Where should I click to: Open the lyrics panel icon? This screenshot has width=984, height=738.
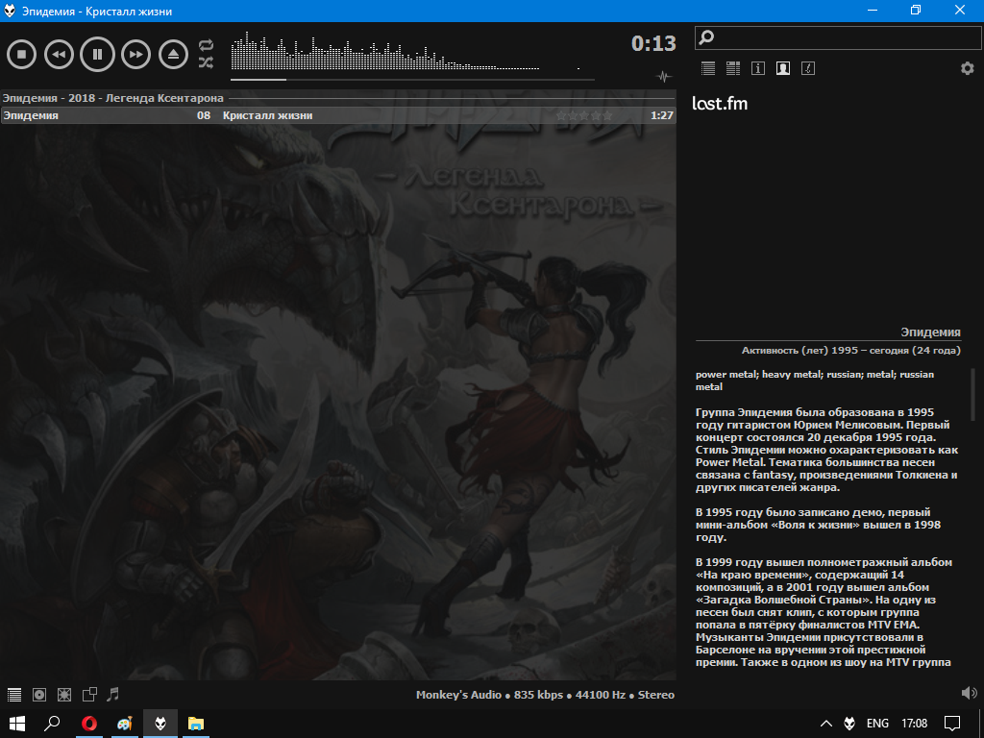tap(808, 68)
